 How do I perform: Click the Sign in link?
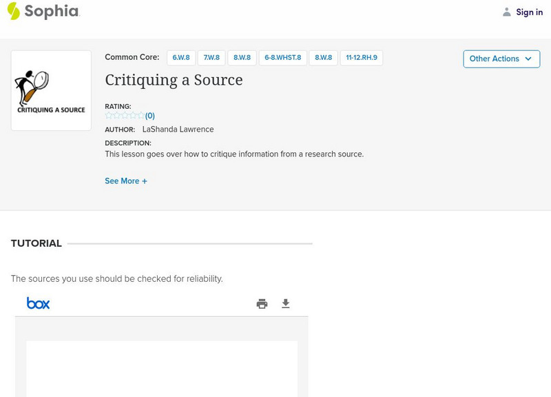coord(529,12)
